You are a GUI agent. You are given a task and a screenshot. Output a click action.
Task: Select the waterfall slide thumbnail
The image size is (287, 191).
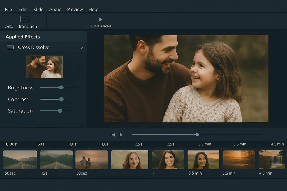[x=272, y=160]
